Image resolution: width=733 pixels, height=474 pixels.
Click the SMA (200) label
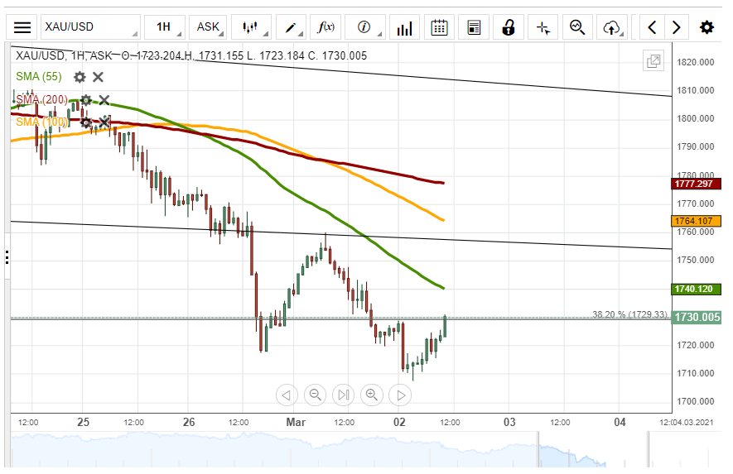coord(41,99)
